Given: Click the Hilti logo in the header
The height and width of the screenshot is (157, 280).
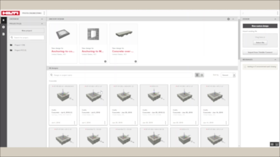Looking at the screenshot, I should tap(10, 13).
